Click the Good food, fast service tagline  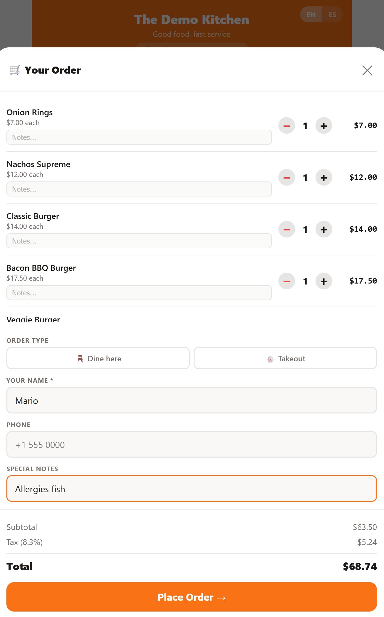(x=192, y=34)
